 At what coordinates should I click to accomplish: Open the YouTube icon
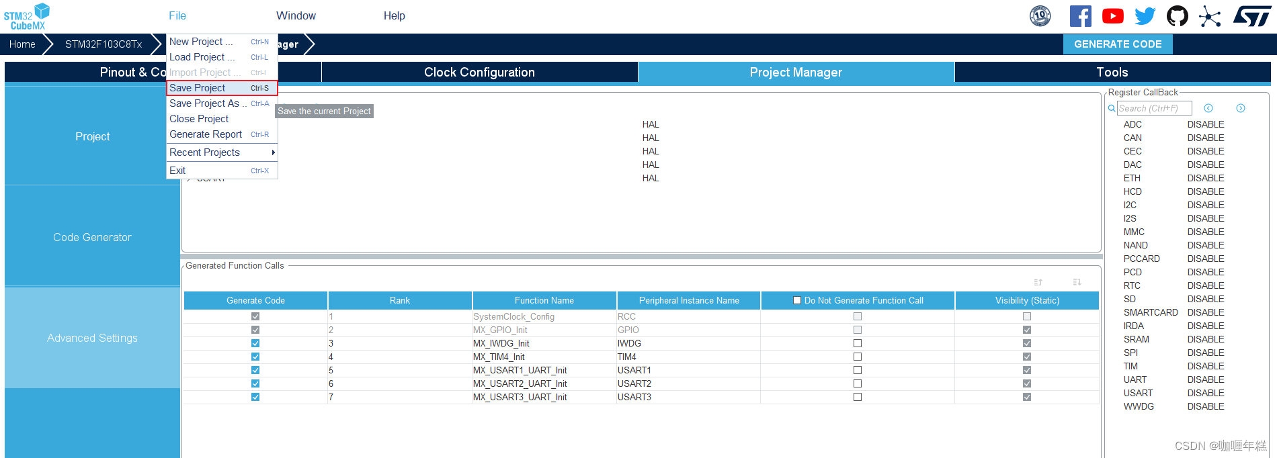(x=1113, y=15)
